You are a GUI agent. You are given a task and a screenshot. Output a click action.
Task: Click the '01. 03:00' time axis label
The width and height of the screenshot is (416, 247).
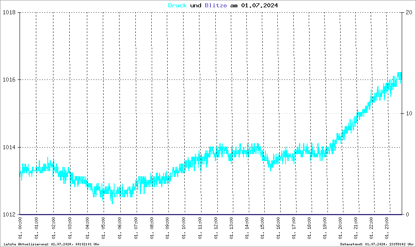(x=70, y=228)
